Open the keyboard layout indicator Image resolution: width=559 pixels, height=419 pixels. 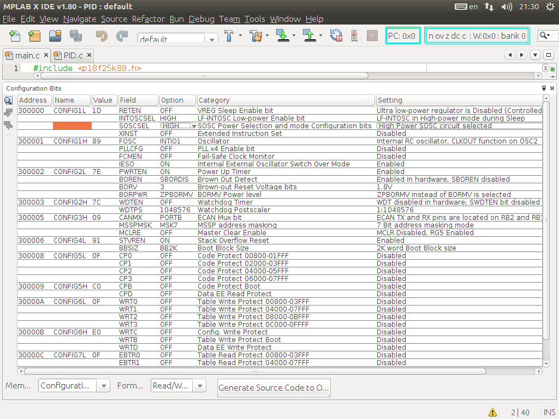[466, 7]
